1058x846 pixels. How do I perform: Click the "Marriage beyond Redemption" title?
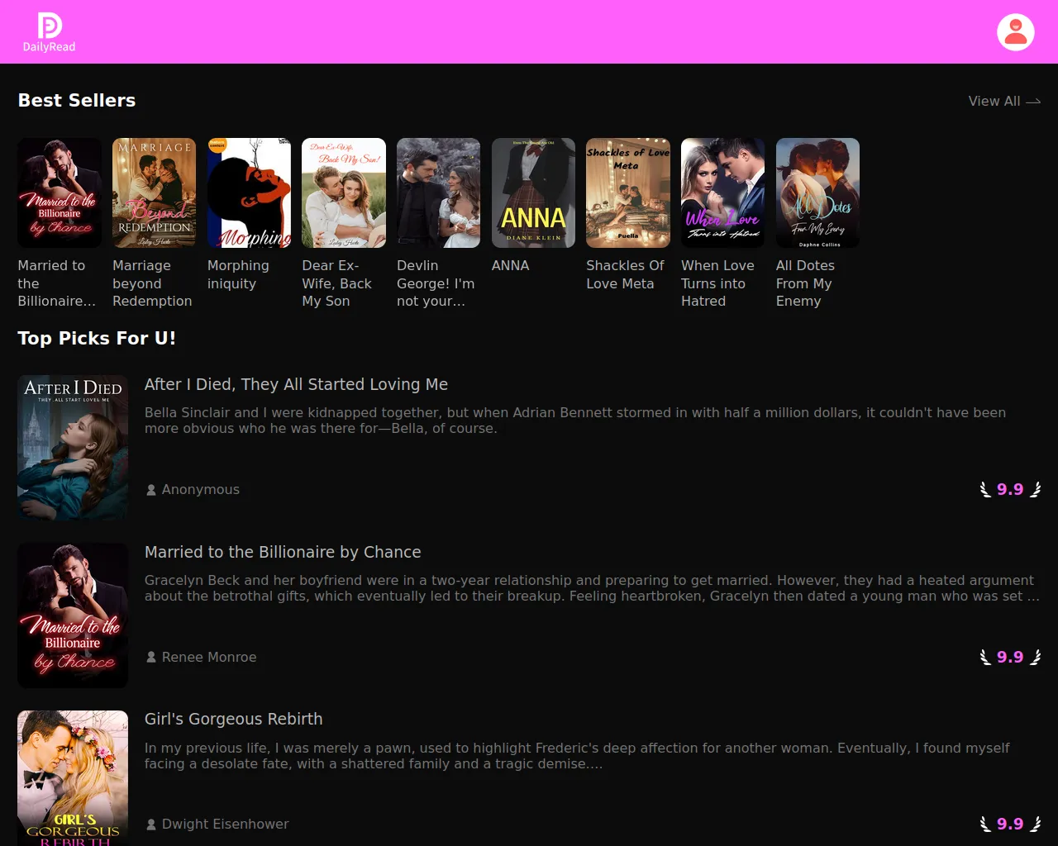tap(152, 283)
